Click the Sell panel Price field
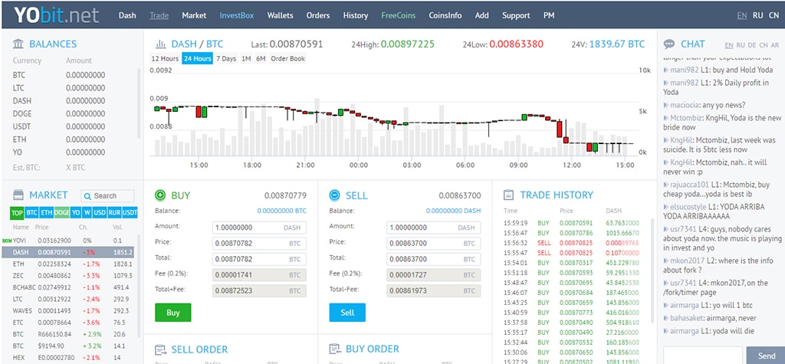Image resolution: width=785 pixels, height=364 pixels. click(x=434, y=244)
